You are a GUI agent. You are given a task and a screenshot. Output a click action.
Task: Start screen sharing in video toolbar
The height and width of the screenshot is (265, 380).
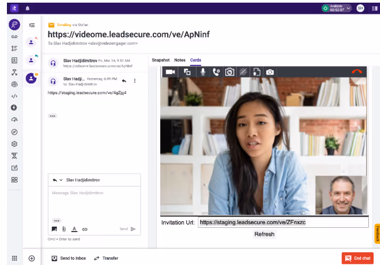(187, 72)
